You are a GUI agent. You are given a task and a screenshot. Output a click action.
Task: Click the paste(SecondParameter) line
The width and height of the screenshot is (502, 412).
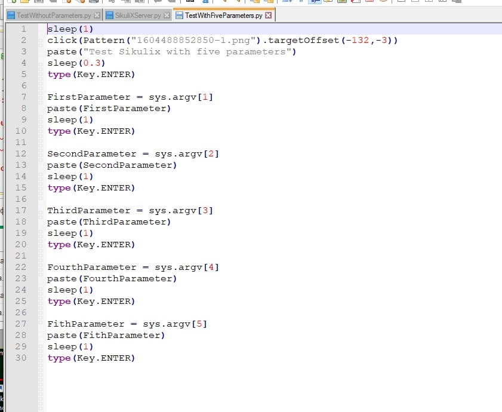point(112,165)
